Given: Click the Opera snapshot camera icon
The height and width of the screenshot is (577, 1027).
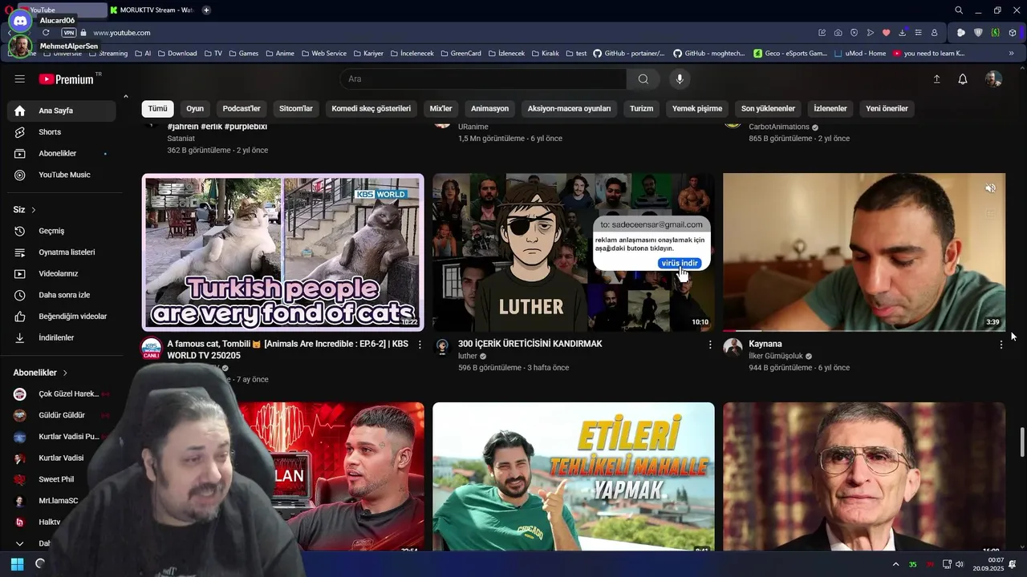Looking at the screenshot, I should [x=838, y=33].
